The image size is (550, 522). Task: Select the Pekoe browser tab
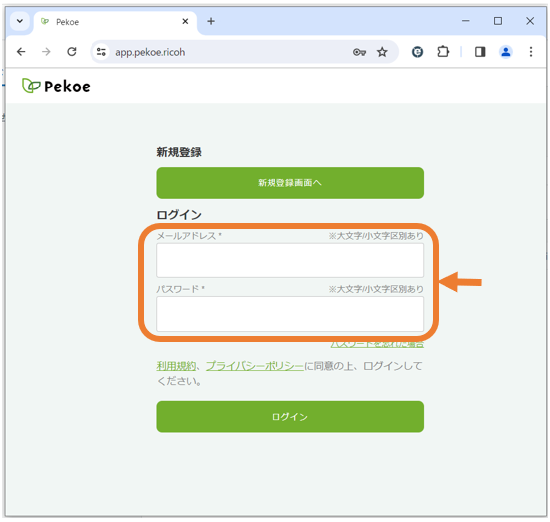click(x=115, y=22)
